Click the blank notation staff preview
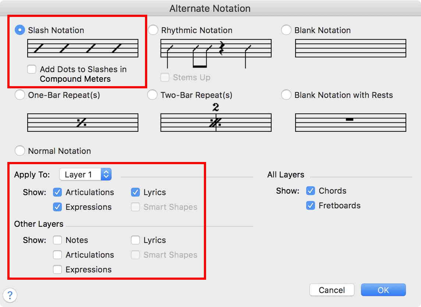Screen dimensions: 421x307 pyautogui.click(x=350, y=48)
